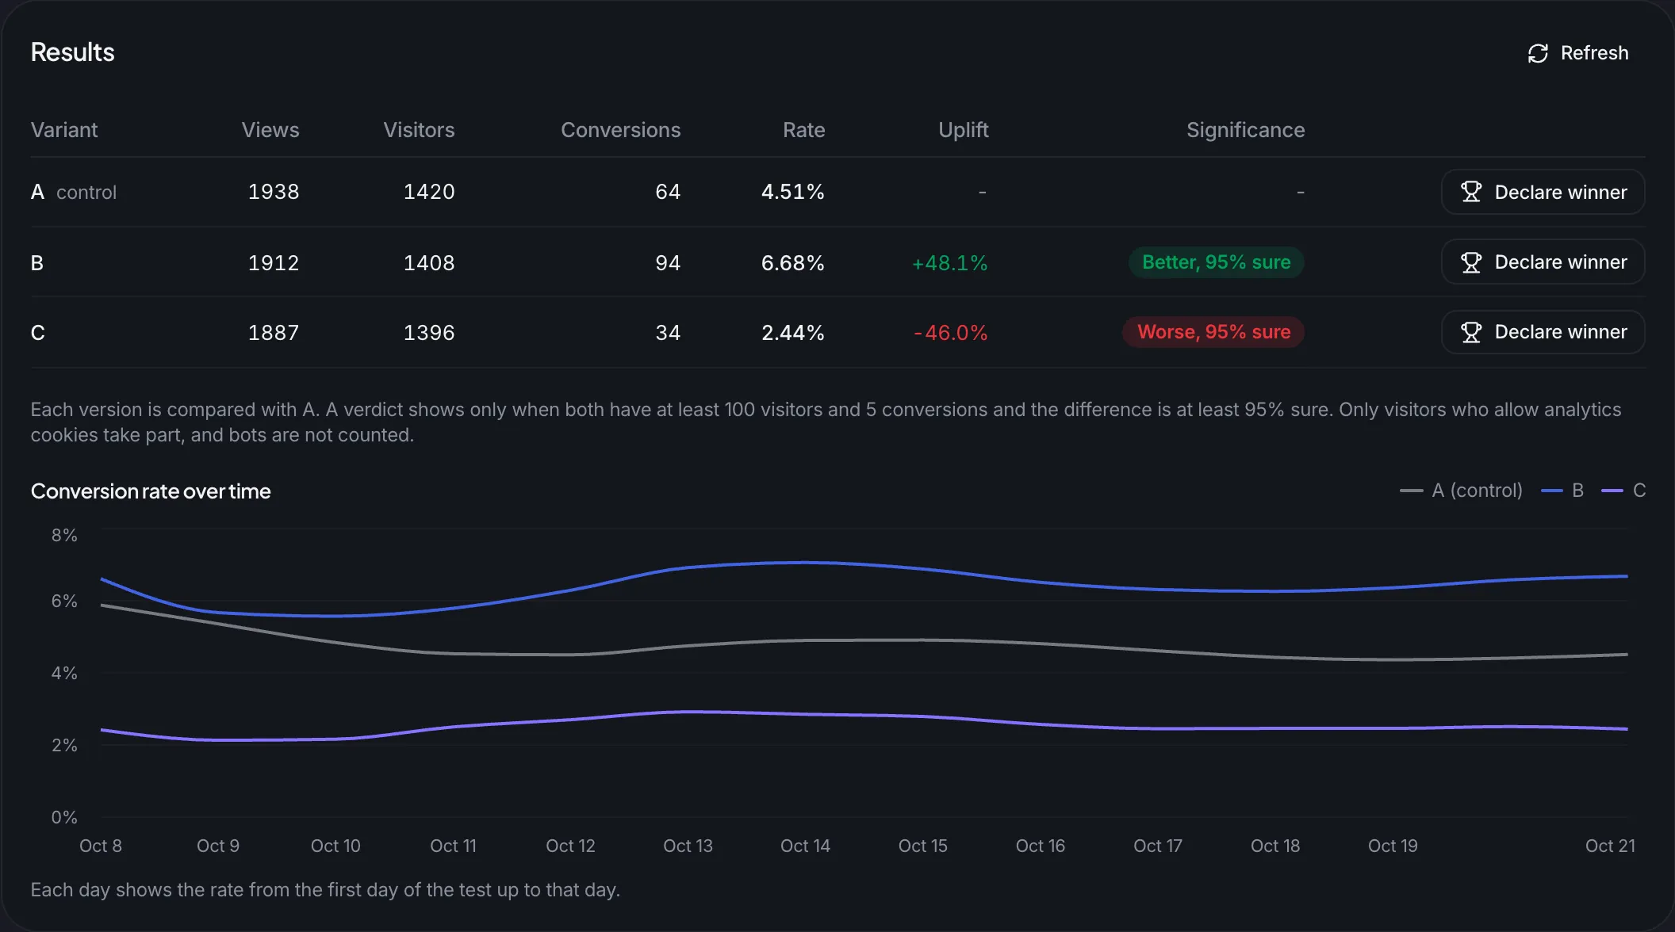1675x932 pixels.
Task: Click the 'control' label beside variant A
Action: click(x=86, y=193)
